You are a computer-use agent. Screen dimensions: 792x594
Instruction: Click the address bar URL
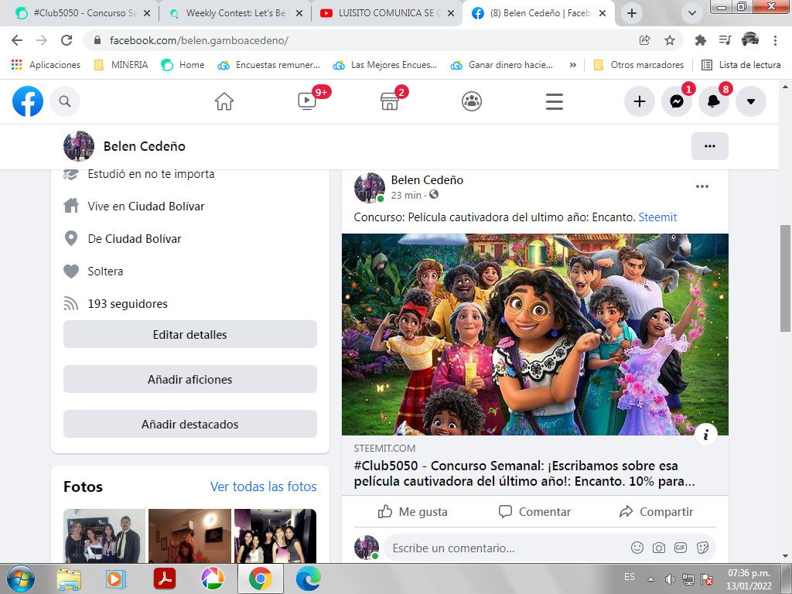click(199, 40)
